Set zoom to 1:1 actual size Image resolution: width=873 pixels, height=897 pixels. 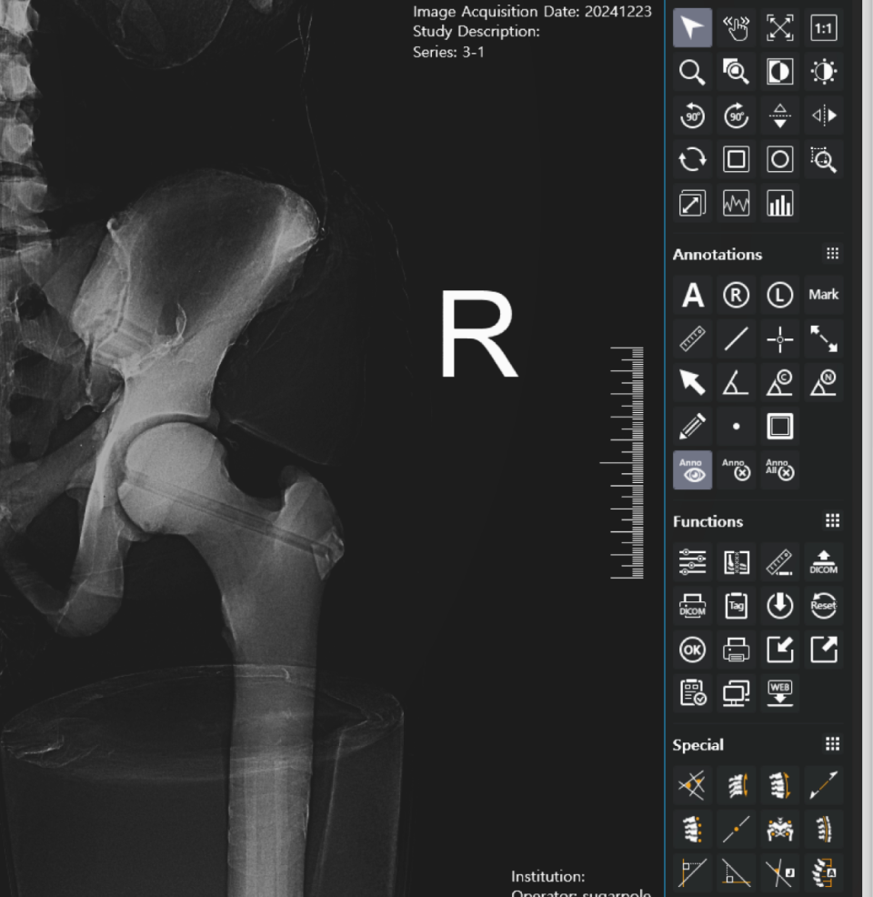point(824,28)
